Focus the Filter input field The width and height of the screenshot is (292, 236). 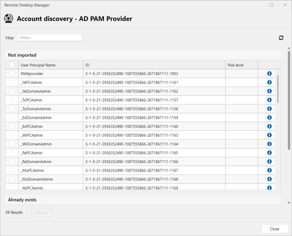[x=49, y=38]
